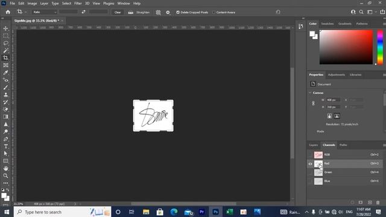Select the History Brush tool
The width and height of the screenshot is (386, 217).
(5, 102)
